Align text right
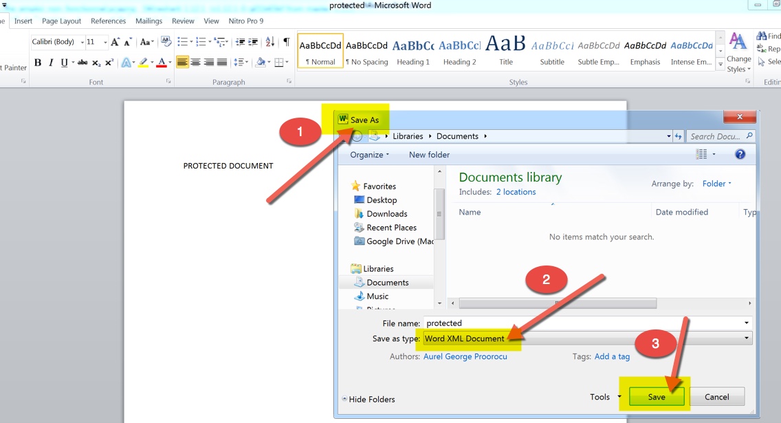The height and width of the screenshot is (423, 781). pos(209,63)
